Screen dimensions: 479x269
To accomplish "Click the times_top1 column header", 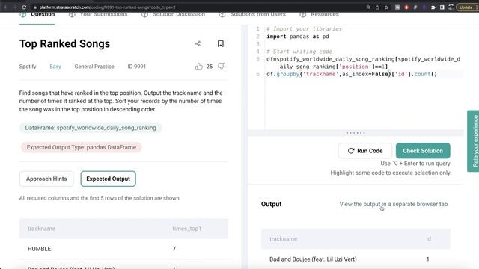I will [186, 229].
